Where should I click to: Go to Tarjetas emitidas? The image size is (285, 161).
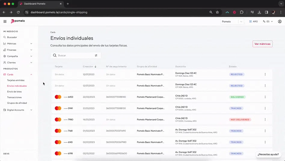click(x=16, y=80)
